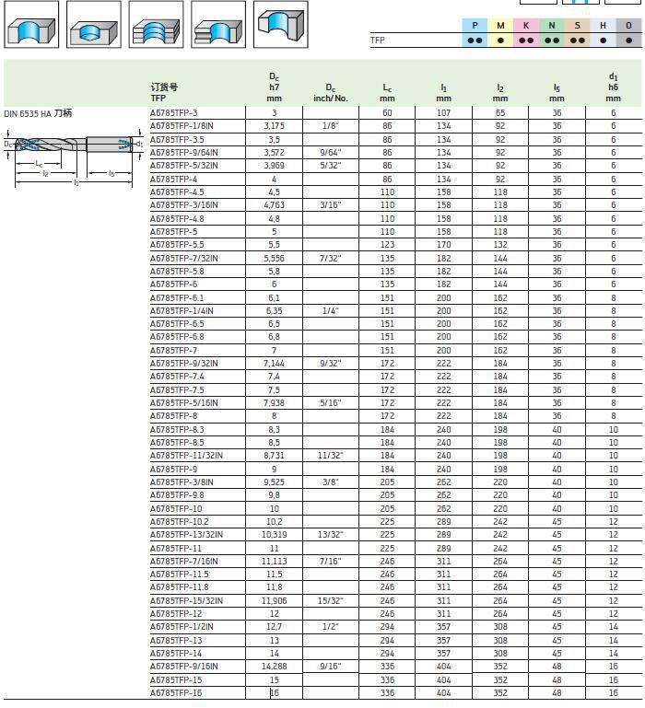The image size is (645, 708).
Task: Click the 15/32" inch size cell
Action: pyautogui.click(x=331, y=601)
